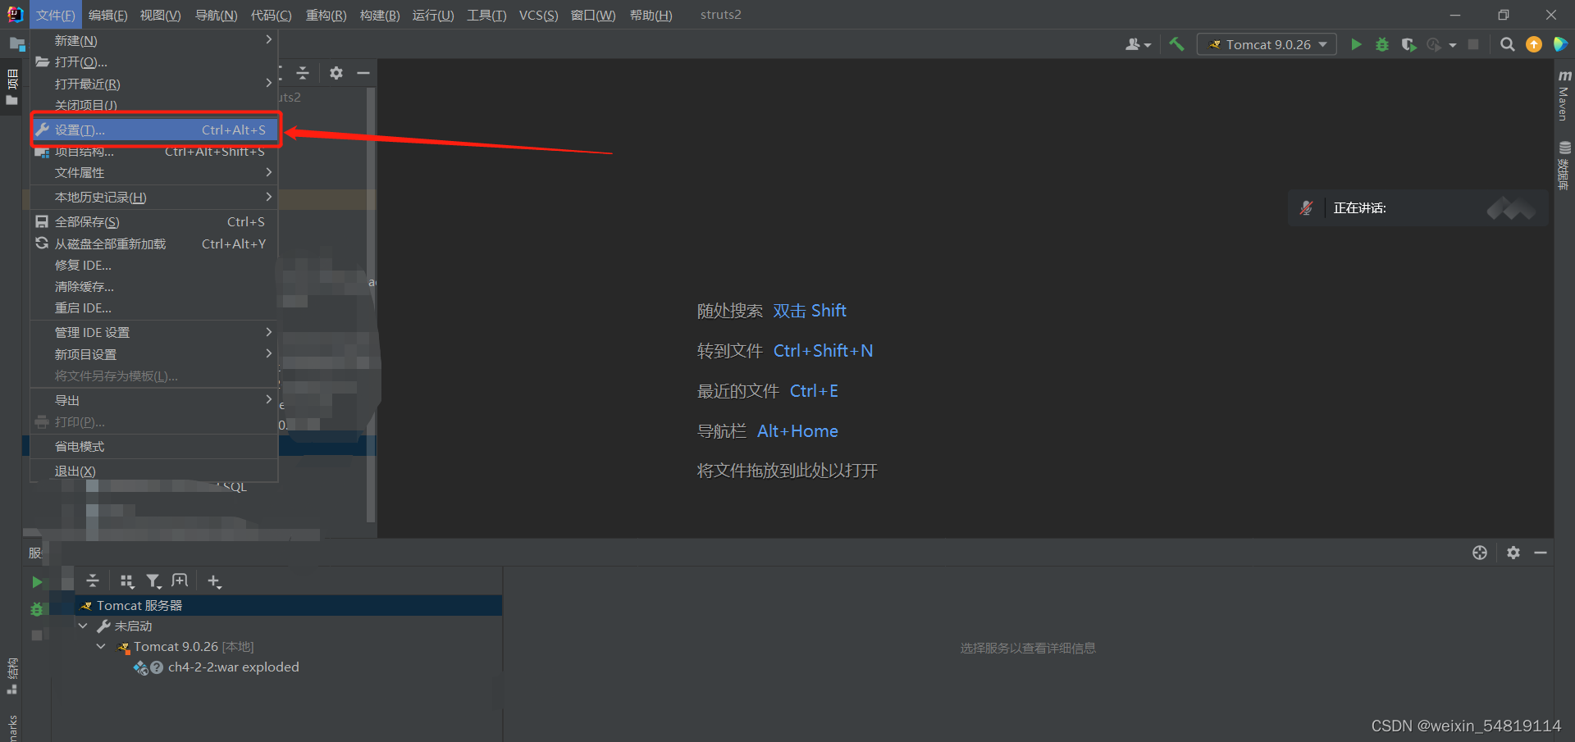
Task: Click the gray Stop square in the top toolbar
Action: click(1473, 44)
